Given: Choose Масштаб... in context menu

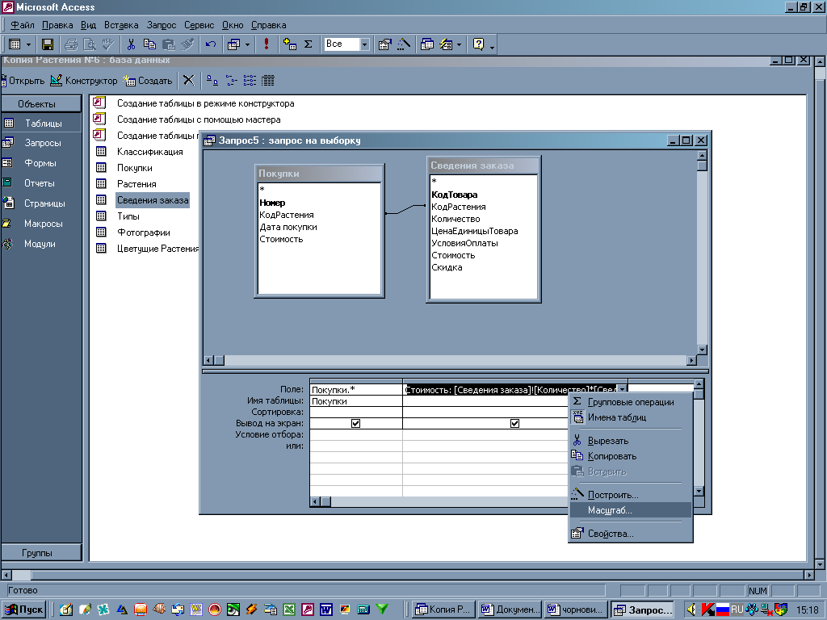Looking at the screenshot, I should [630, 510].
